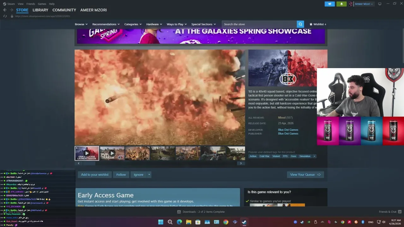The width and height of the screenshot is (404, 227).
Task: Click in the Search the store field
Action: [259, 24]
